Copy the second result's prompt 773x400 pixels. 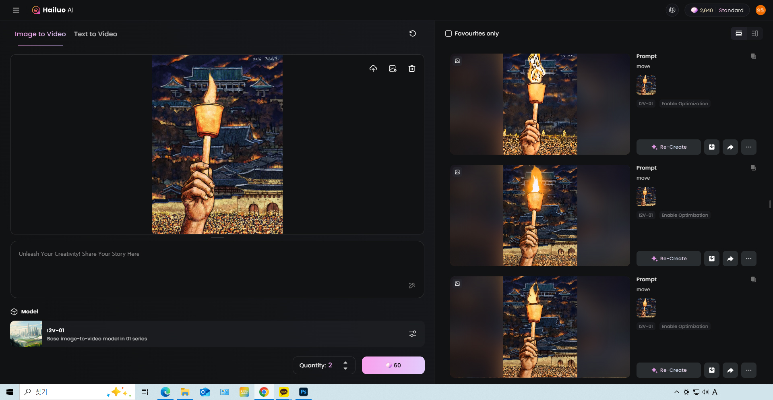pyautogui.click(x=753, y=168)
